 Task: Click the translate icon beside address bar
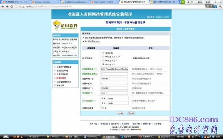(x=216, y=7)
